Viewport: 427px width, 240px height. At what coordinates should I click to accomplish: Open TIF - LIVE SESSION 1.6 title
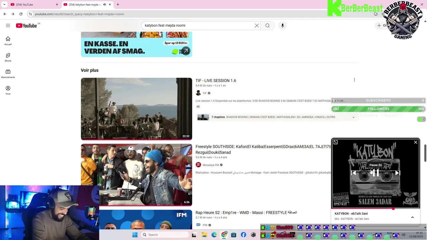point(216,81)
